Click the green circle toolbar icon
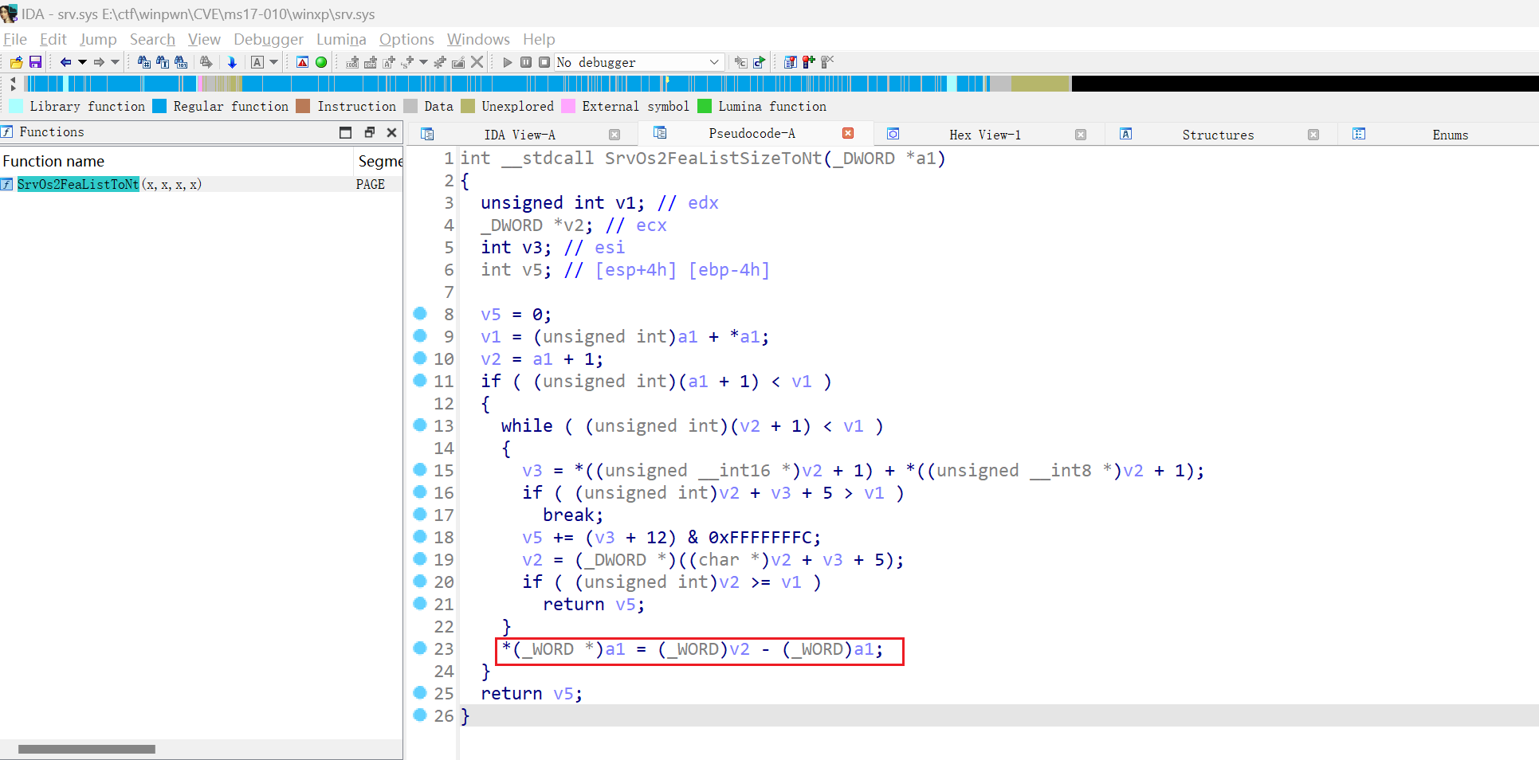The image size is (1539, 760). point(321,62)
